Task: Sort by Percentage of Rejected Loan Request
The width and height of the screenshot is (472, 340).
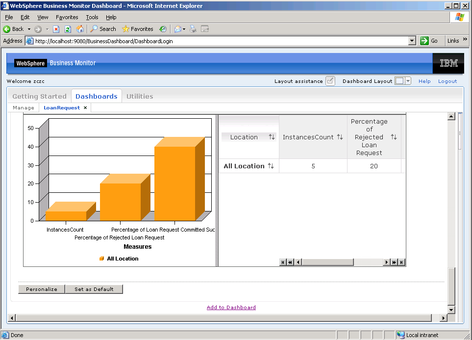Action: [394, 137]
